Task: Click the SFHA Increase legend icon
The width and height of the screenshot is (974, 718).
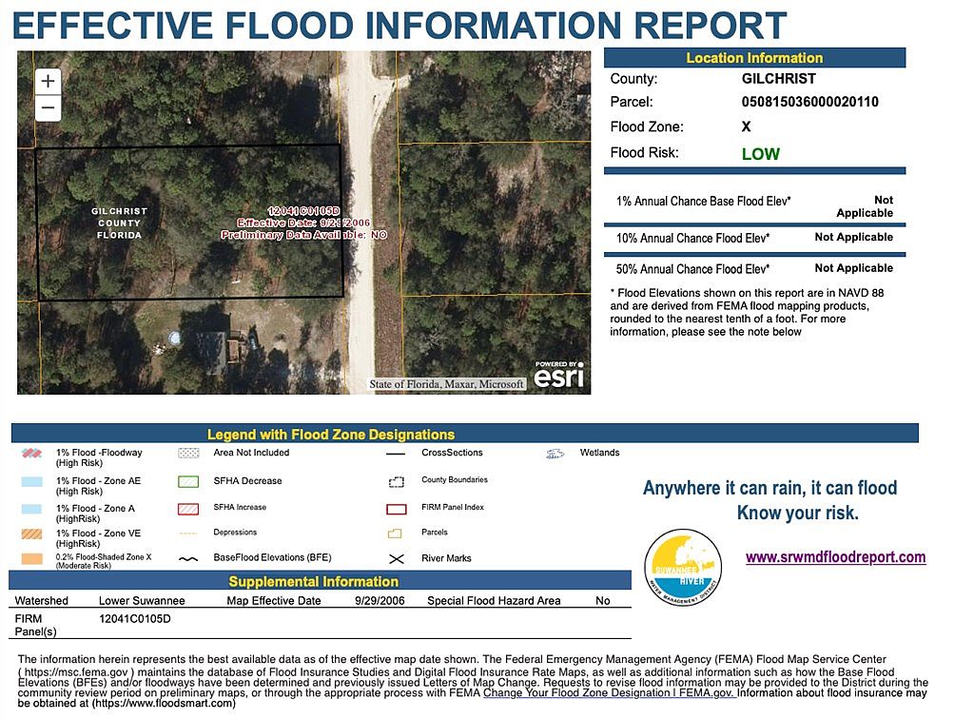Action: (188, 509)
